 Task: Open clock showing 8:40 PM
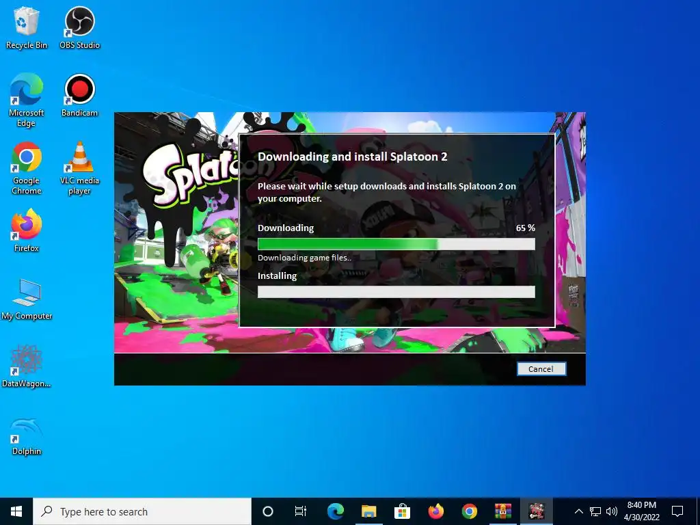tap(641, 511)
